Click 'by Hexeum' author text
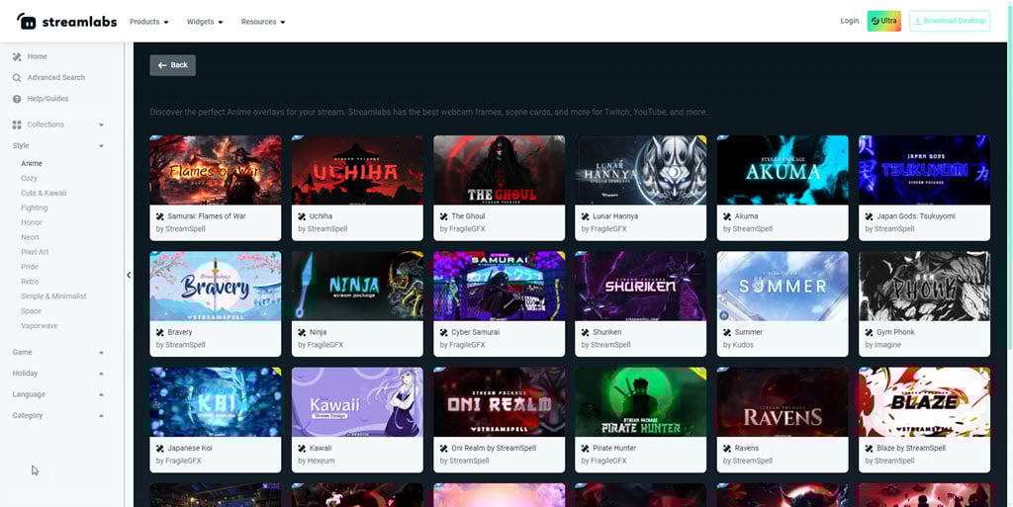This screenshot has height=507, width=1013. [x=316, y=462]
